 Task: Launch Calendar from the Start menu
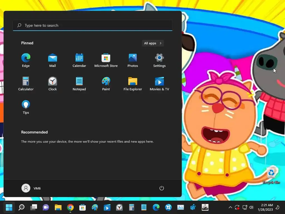[x=79, y=60]
